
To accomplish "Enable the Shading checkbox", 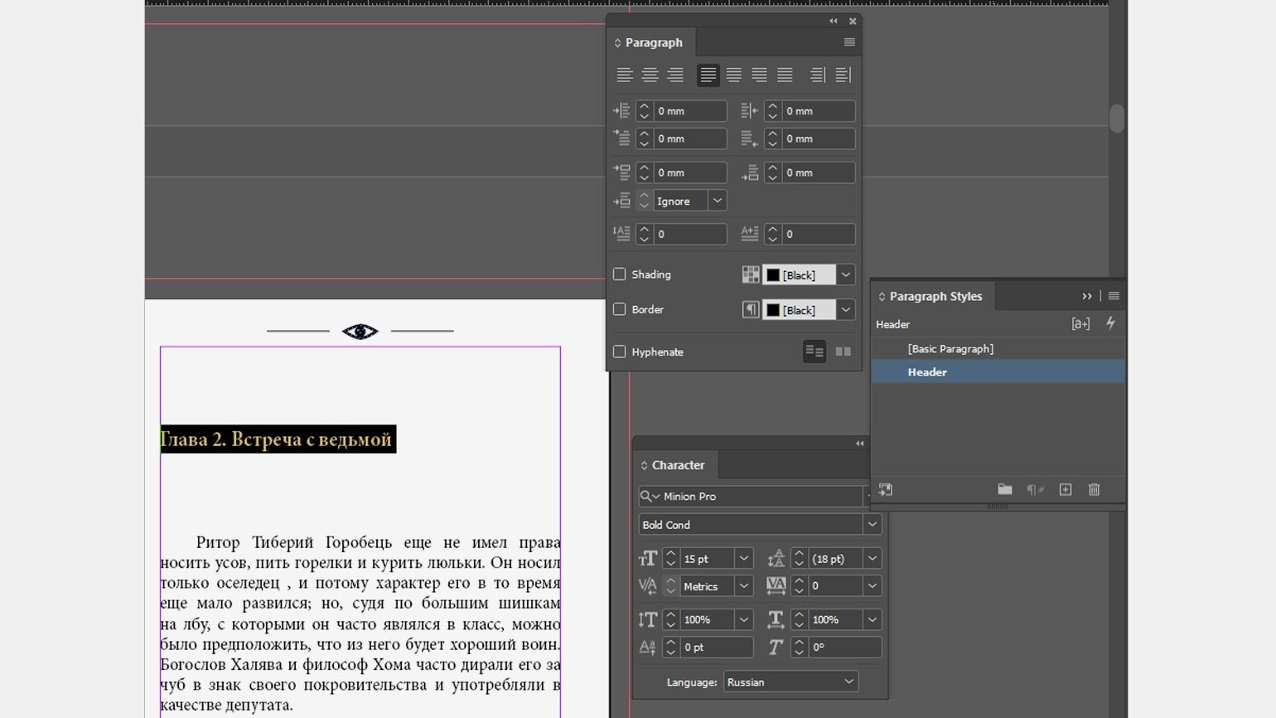I will pos(620,274).
